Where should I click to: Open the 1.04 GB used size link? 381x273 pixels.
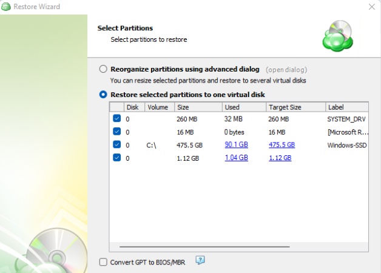pyautogui.click(x=236, y=158)
